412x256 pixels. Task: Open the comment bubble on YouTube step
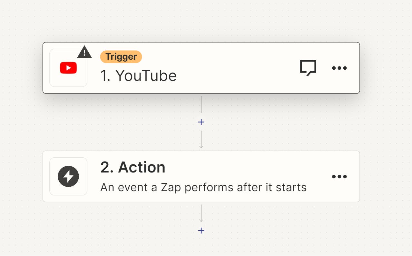308,68
